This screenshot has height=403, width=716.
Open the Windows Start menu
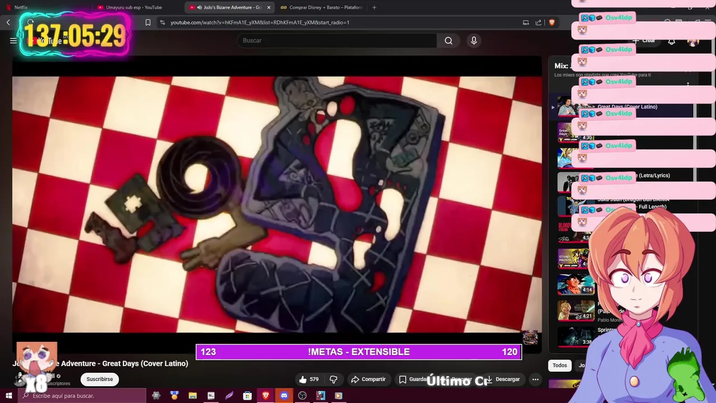[8, 396]
